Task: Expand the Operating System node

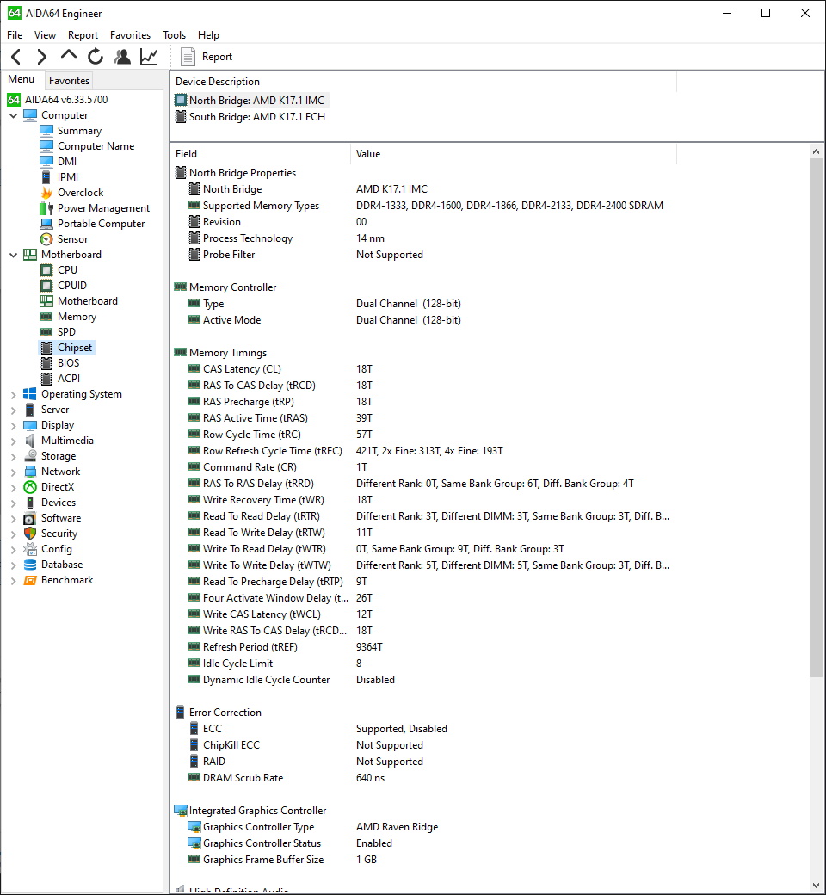Action: 13,394
